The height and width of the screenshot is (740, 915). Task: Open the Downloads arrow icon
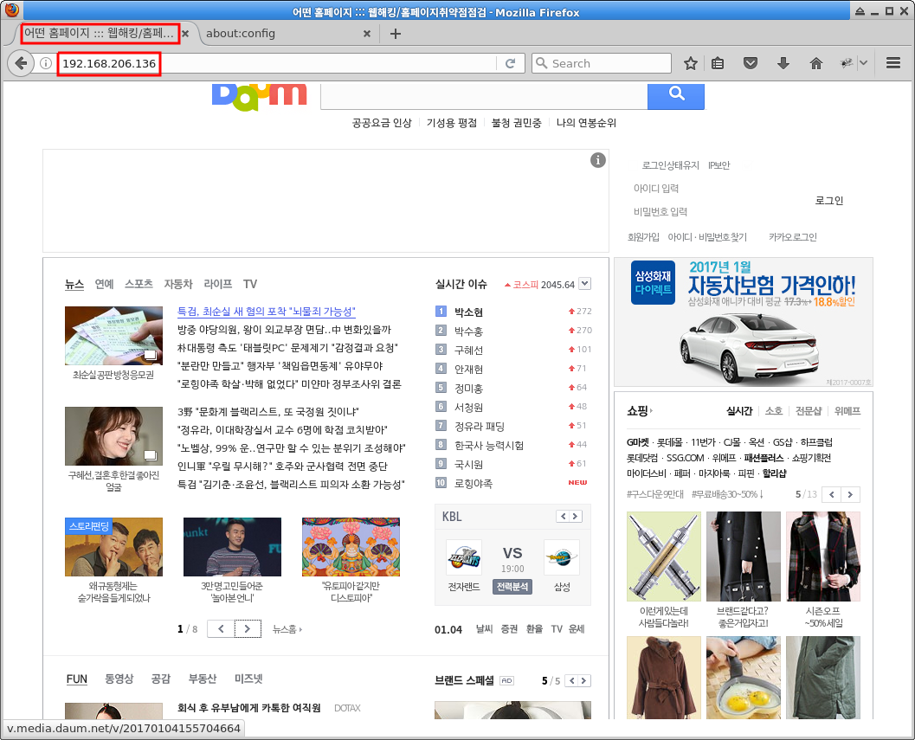pos(783,63)
